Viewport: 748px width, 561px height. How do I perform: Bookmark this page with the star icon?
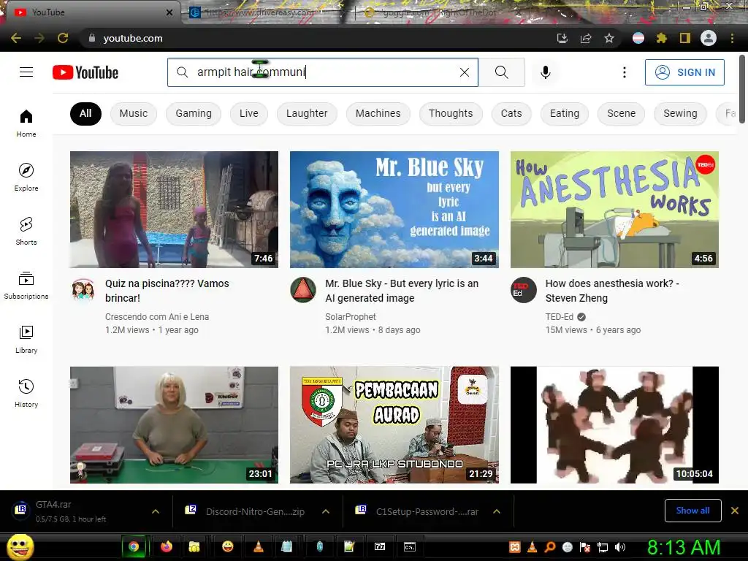tap(609, 38)
